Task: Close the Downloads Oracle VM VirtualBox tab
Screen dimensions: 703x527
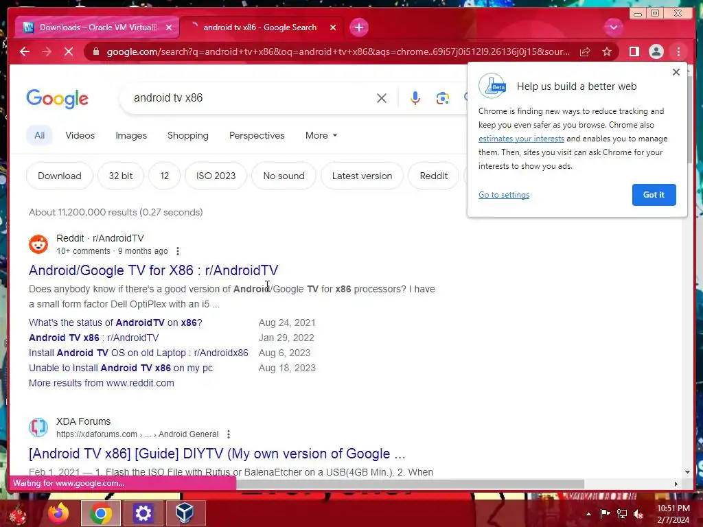Action: (169, 27)
